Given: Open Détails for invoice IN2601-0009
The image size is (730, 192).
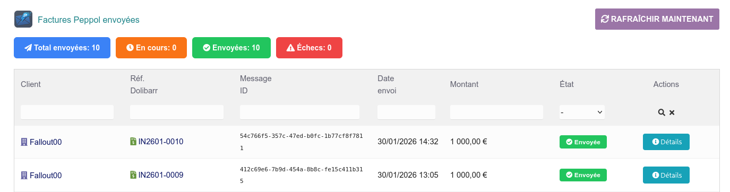Looking at the screenshot, I should (x=666, y=175).
